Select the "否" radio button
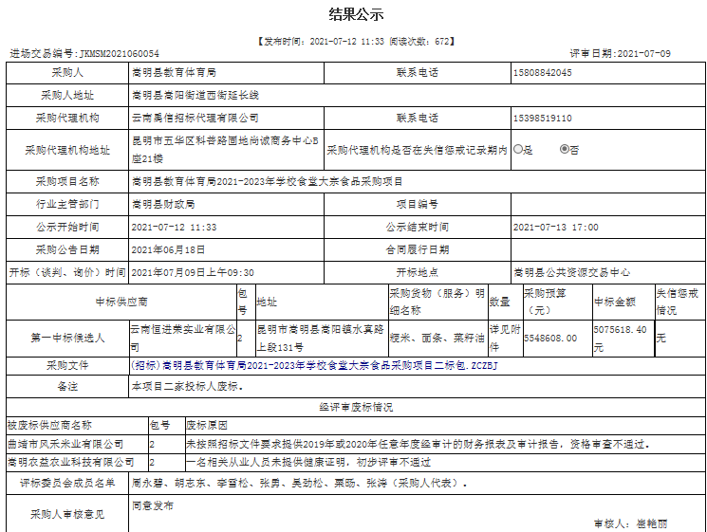This screenshot has width=707, height=532. [565, 149]
